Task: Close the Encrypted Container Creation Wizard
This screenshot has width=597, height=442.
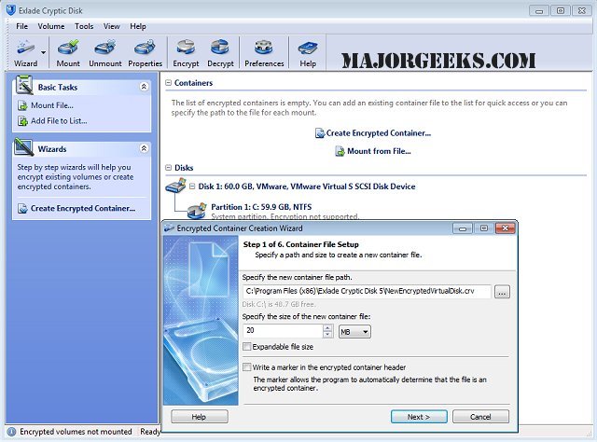Action: click(505, 228)
